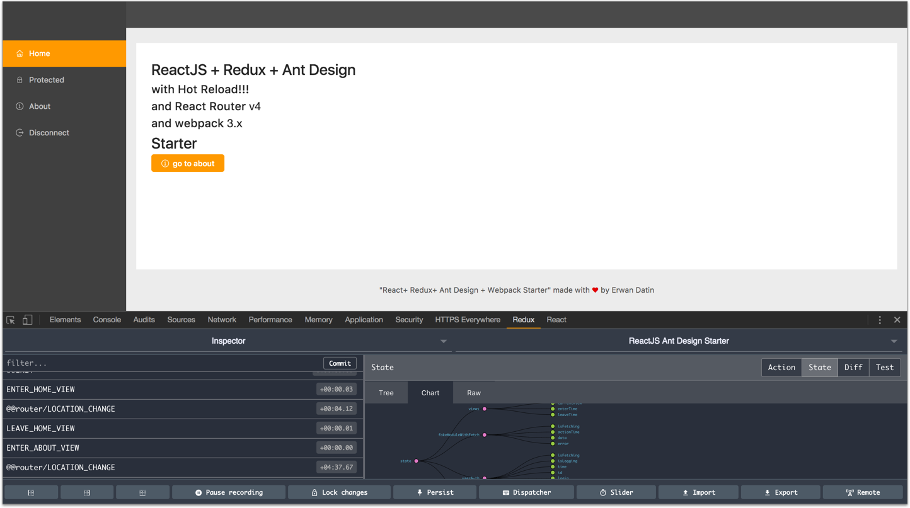Open the Remote monitor

(x=863, y=492)
